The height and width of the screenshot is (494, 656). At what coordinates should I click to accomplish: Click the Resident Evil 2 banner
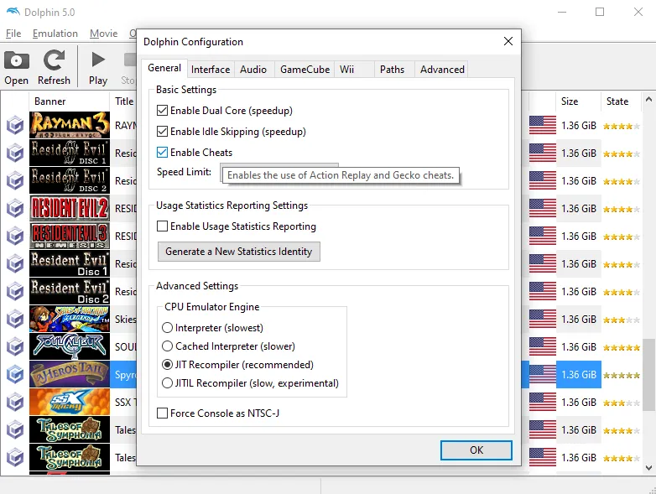click(x=70, y=208)
